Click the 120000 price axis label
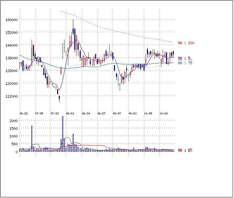The height and width of the screenshot is (198, 234). (11, 84)
